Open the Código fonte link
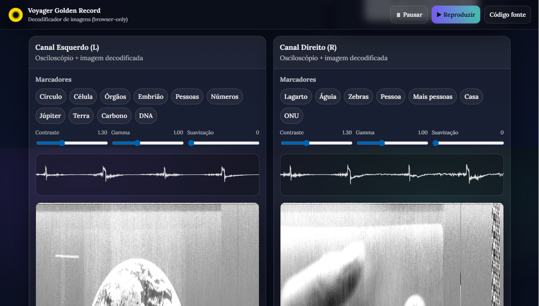Screen dimensions: 539x306 pyautogui.click(x=507, y=15)
